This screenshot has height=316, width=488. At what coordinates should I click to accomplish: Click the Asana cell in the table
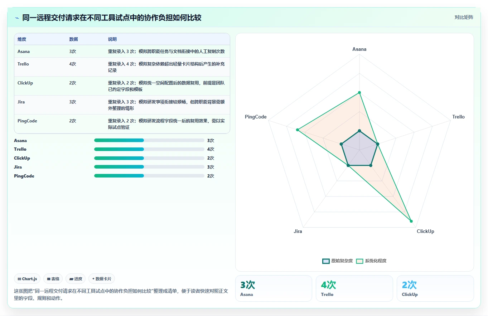click(24, 52)
